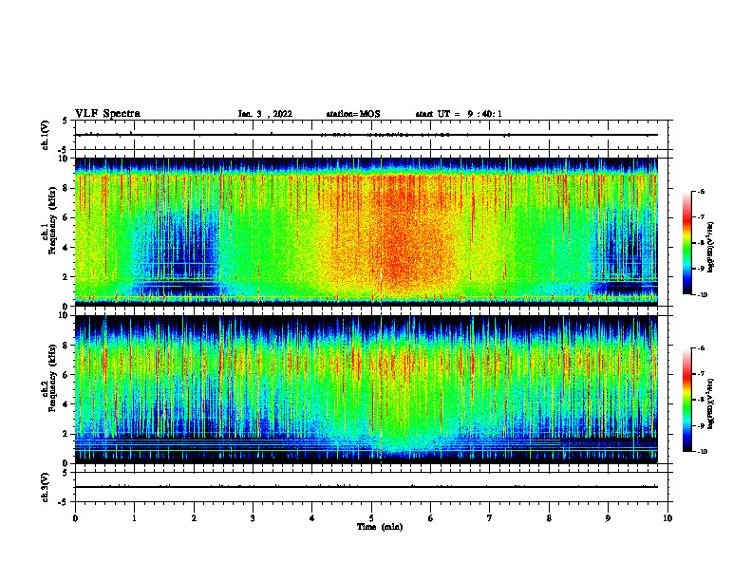Click the ch.1 frequency tick label "4"

click(x=66, y=248)
